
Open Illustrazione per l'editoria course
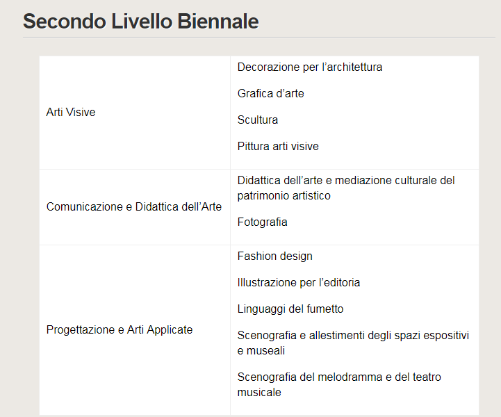point(299,283)
